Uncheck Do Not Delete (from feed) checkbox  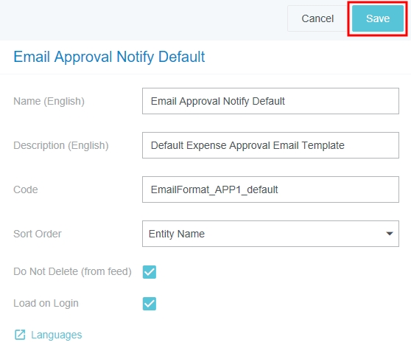pos(150,272)
